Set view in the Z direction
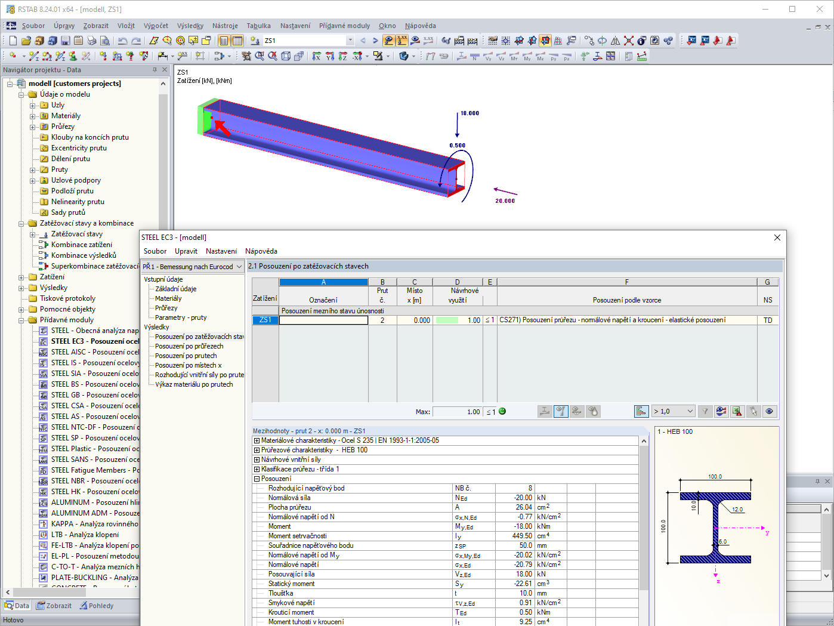Viewport: 834px width, 626px height. (x=342, y=56)
